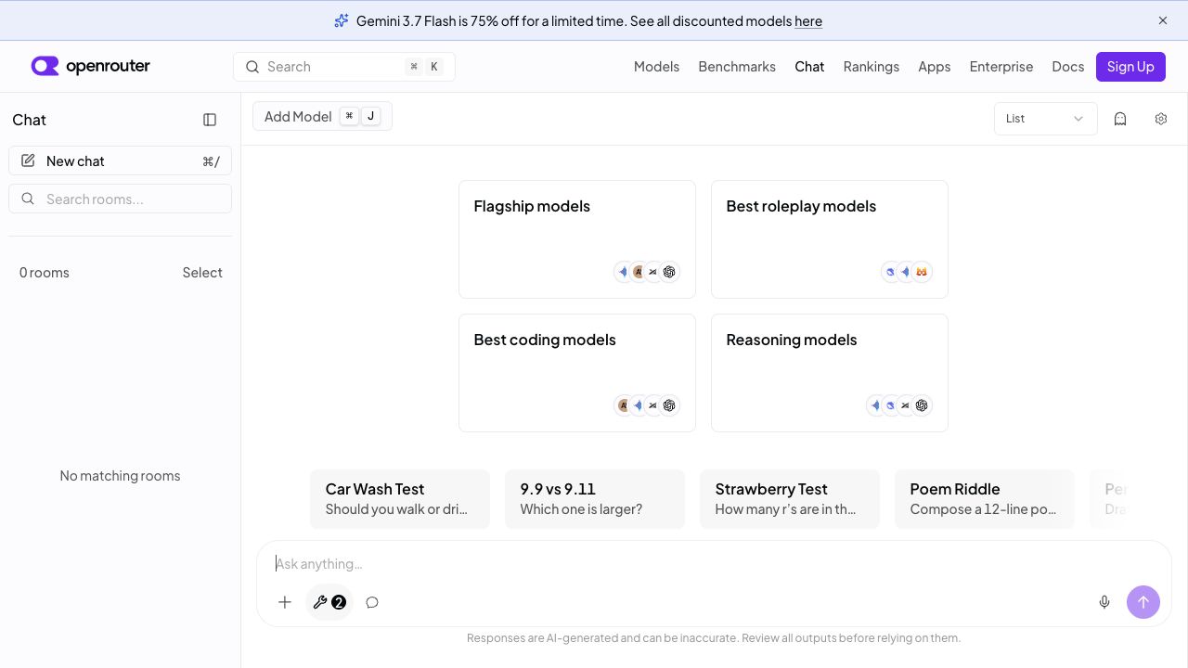Screen dimensions: 1188x668
Task: Click the sparkle icon in the banner
Action: coord(342,20)
